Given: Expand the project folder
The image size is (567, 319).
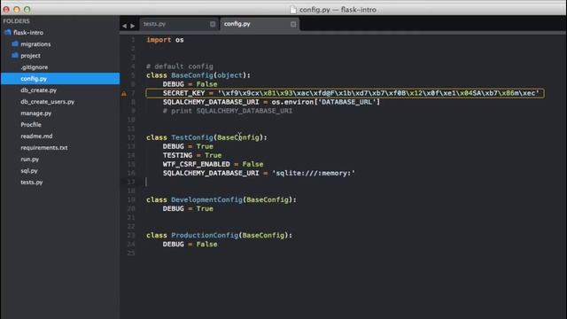Looking at the screenshot, I should (30, 56).
